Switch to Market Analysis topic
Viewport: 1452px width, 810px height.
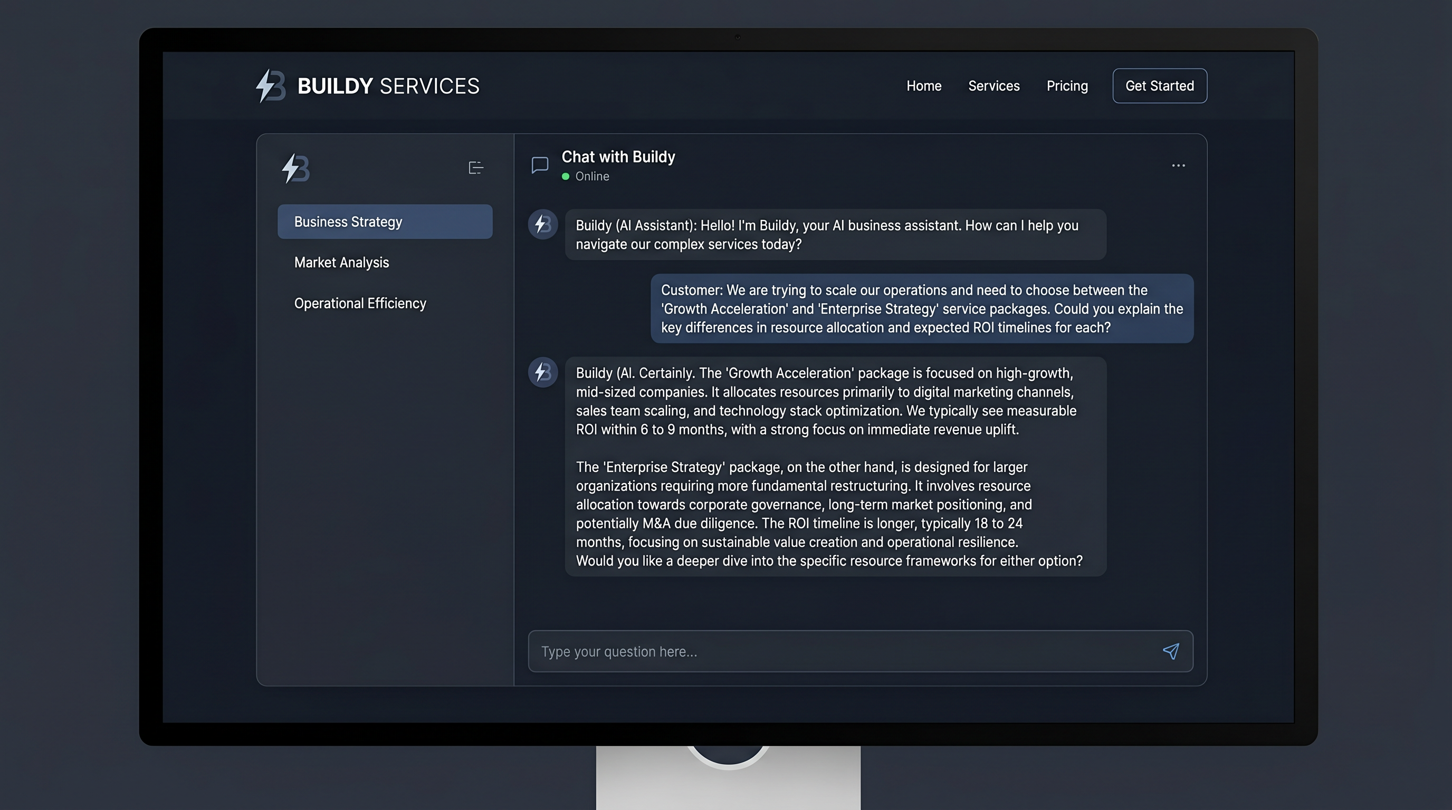341,263
